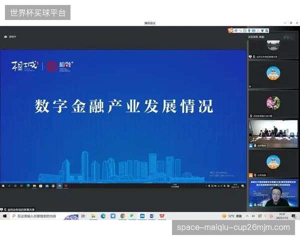Toggle Sogou punctuation mode icon
This screenshot has width=300, height=240.
pos(240,30)
